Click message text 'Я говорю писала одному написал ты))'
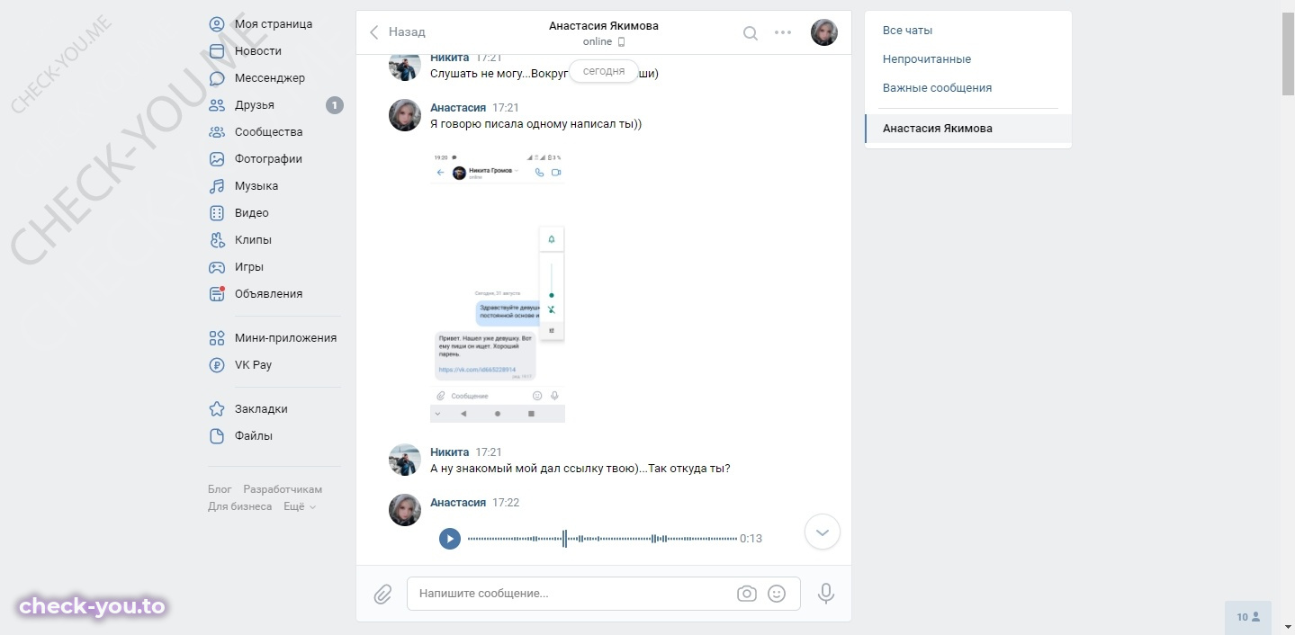This screenshot has height=635, width=1295. pos(536,124)
